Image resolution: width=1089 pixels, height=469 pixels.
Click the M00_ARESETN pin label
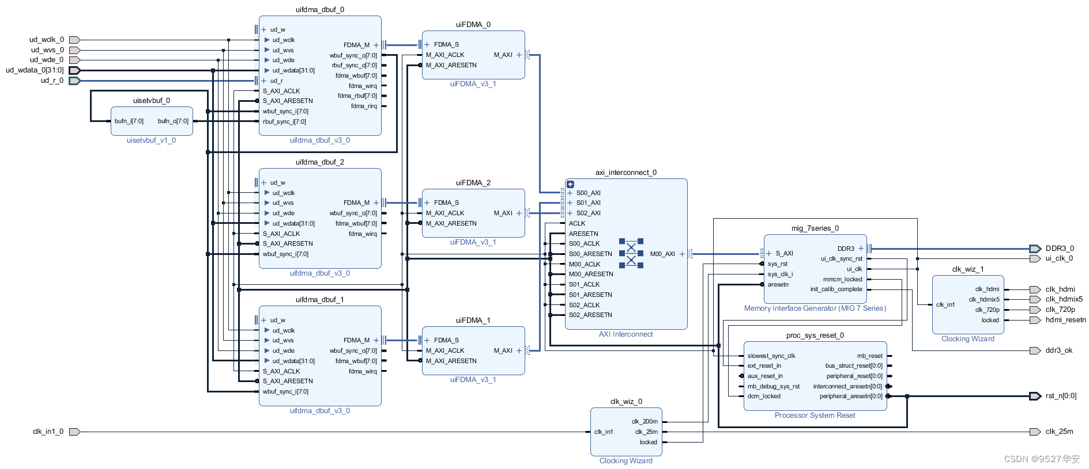590,274
